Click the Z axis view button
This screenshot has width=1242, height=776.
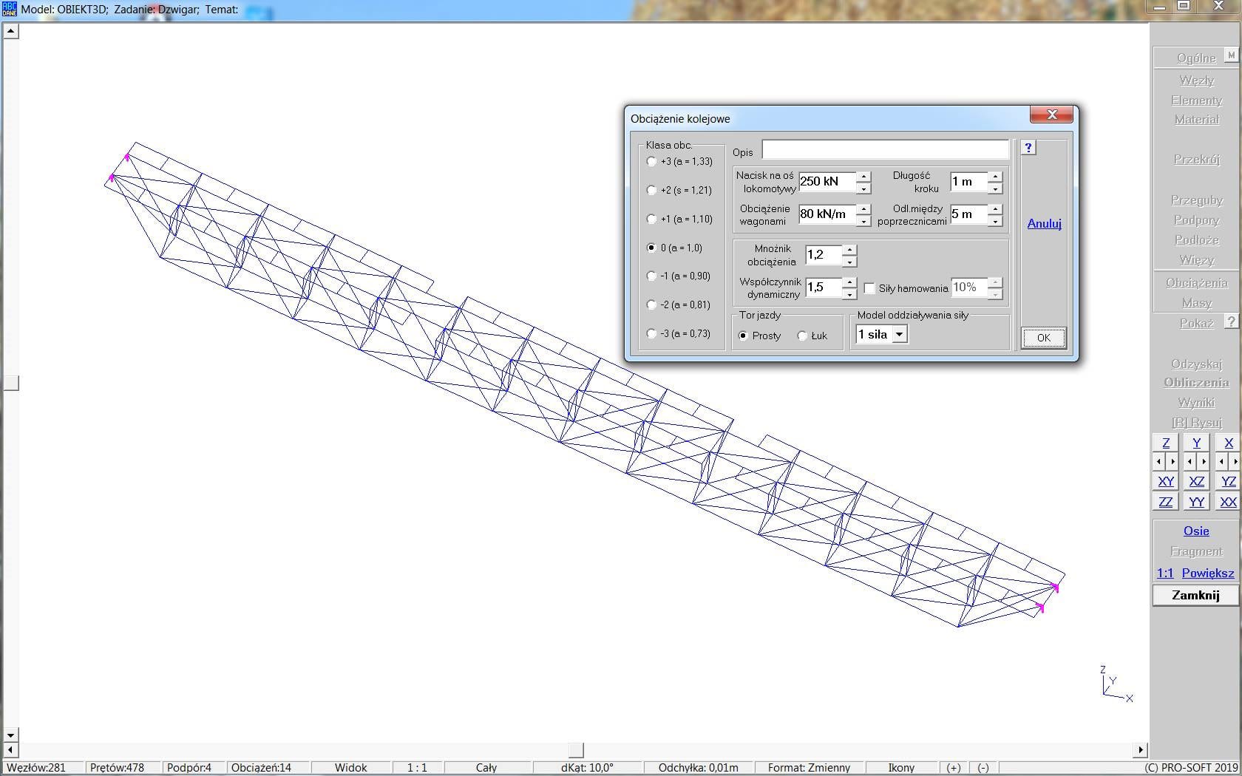click(x=1166, y=443)
